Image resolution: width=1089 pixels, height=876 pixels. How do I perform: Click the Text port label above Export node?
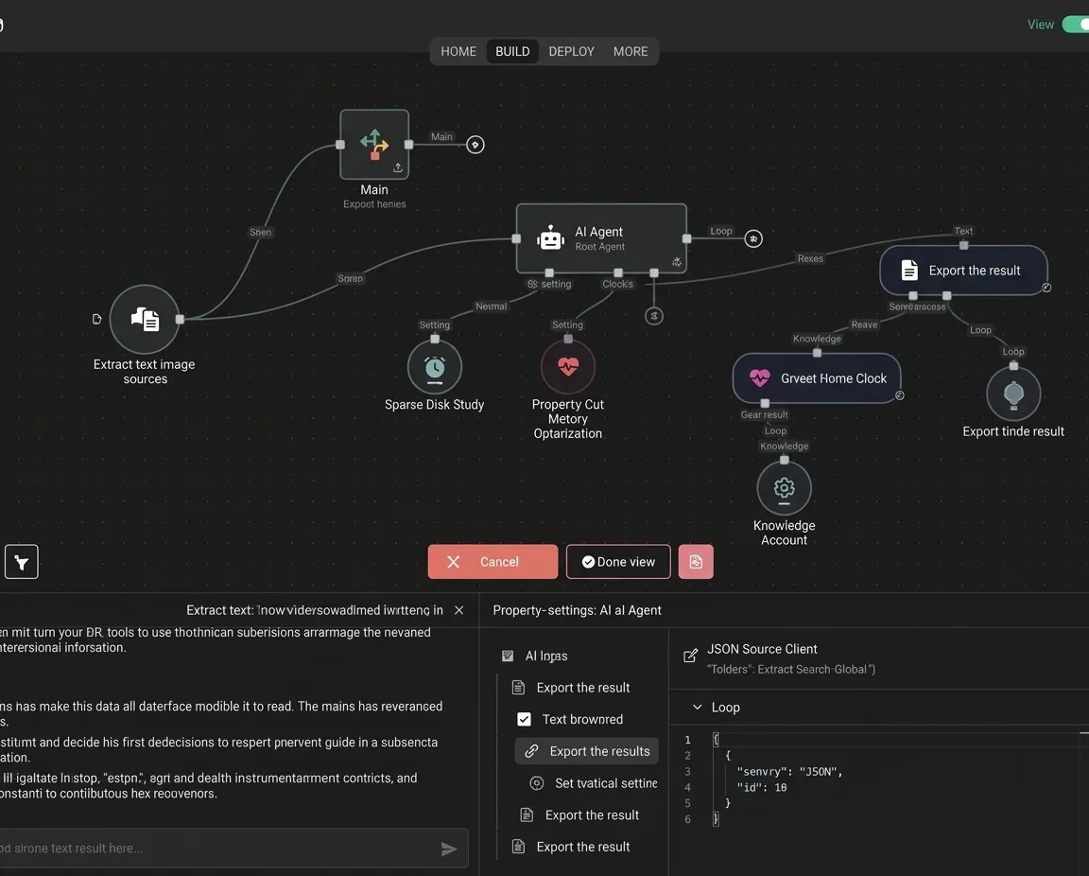click(963, 231)
